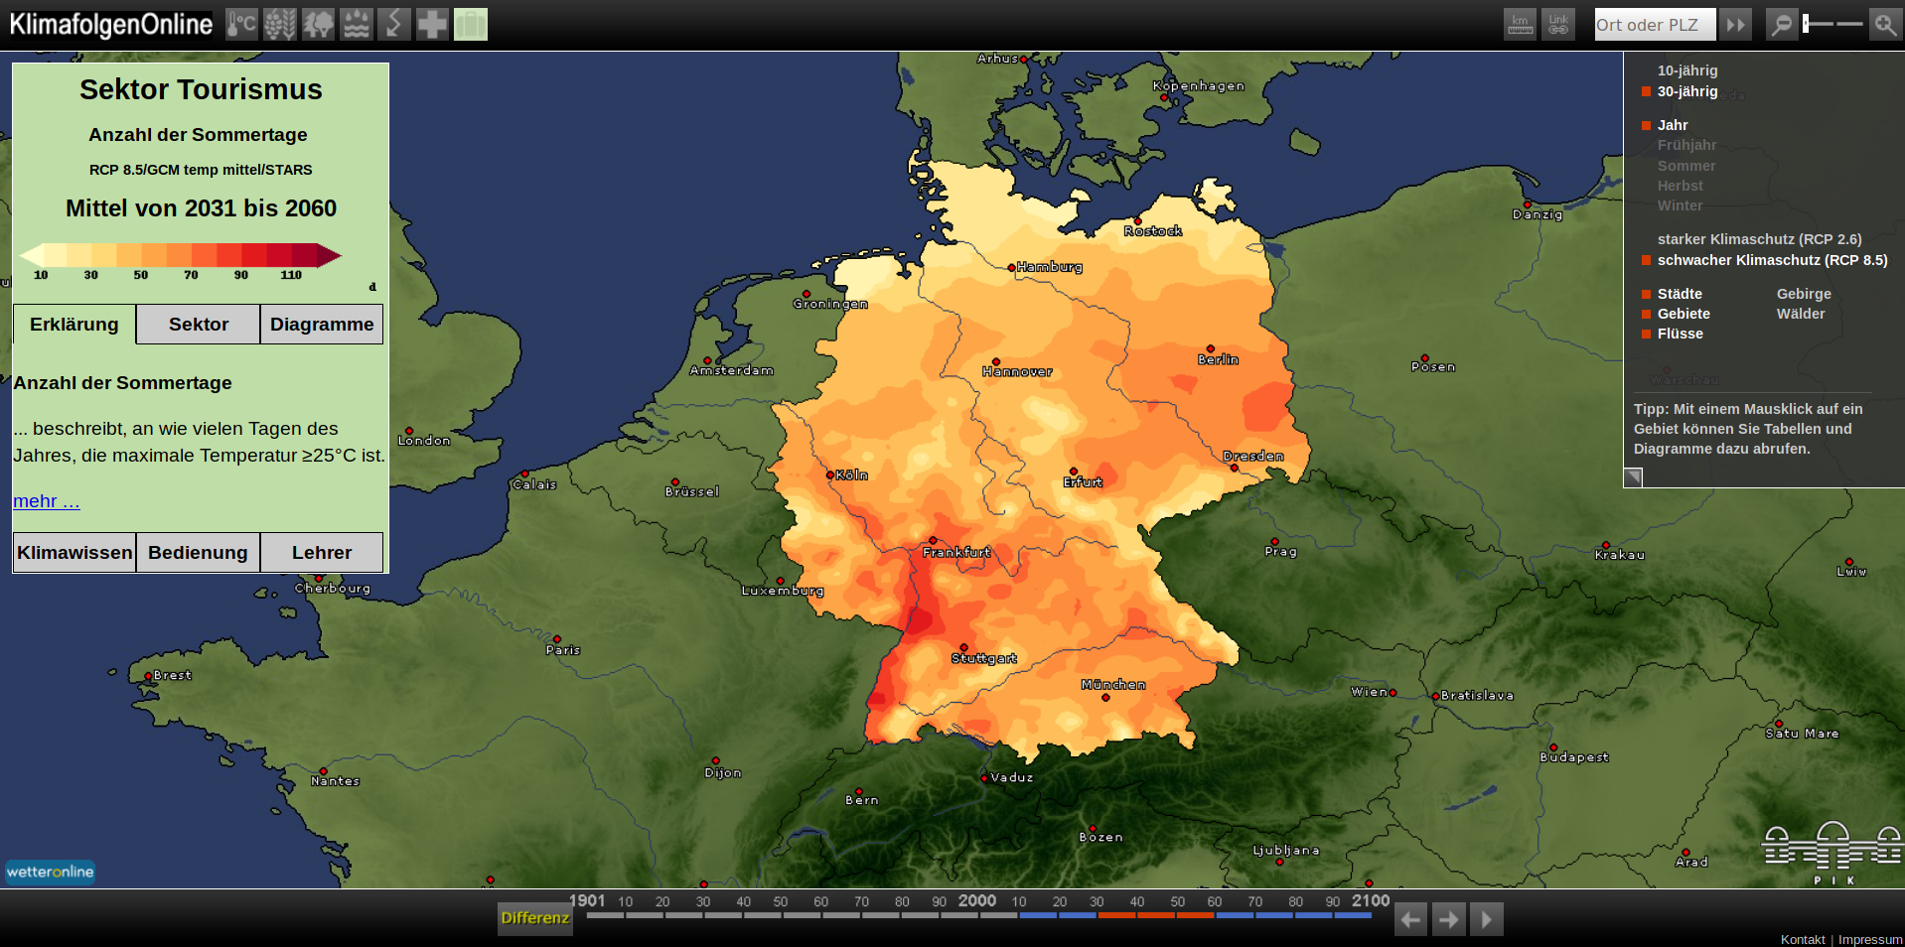Image resolution: width=1905 pixels, height=947 pixels.
Task: Click Stuttgart city marker on map
Action: [963, 647]
